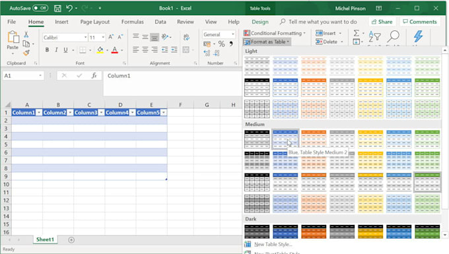Switch to the Design ribbon tab
This screenshot has height=254, width=449.
[260, 22]
